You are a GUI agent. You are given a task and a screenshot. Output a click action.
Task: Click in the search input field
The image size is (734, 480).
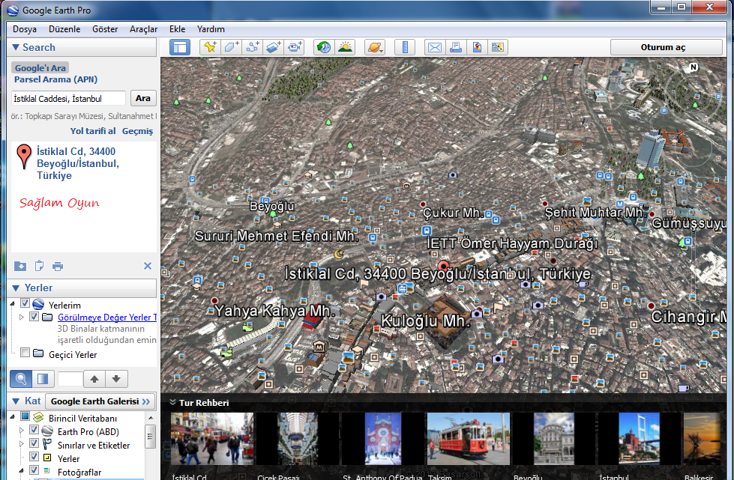click(68, 98)
